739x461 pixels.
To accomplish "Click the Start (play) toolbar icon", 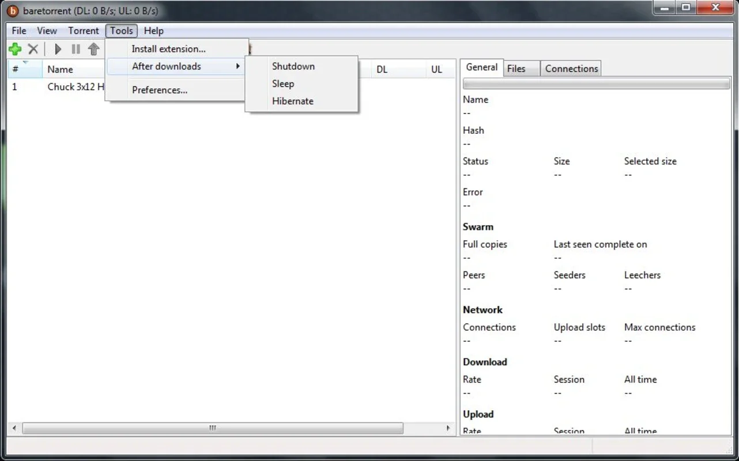I will pyautogui.click(x=58, y=50).
